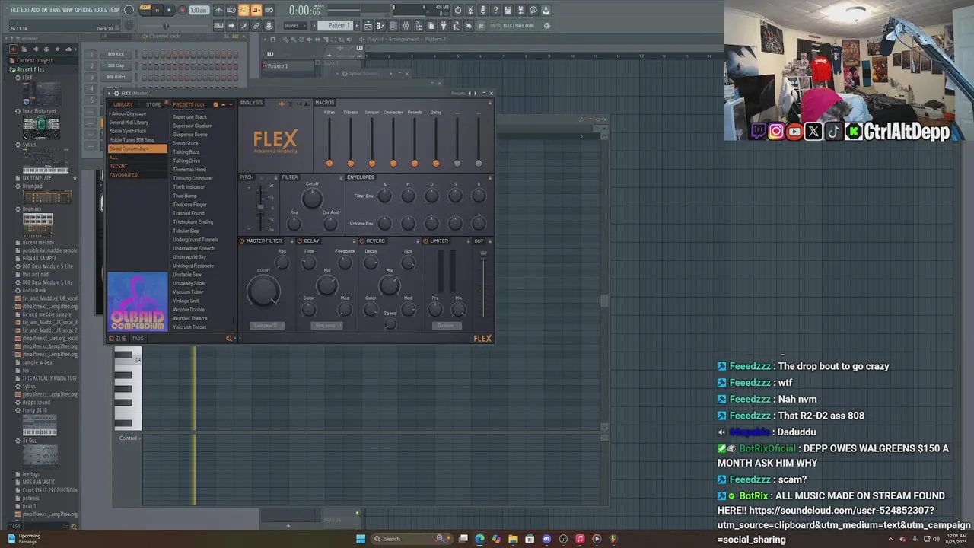This screenshot has height=548, width=974.
Task: Start recording with the red record button
Action: [183, 10]
